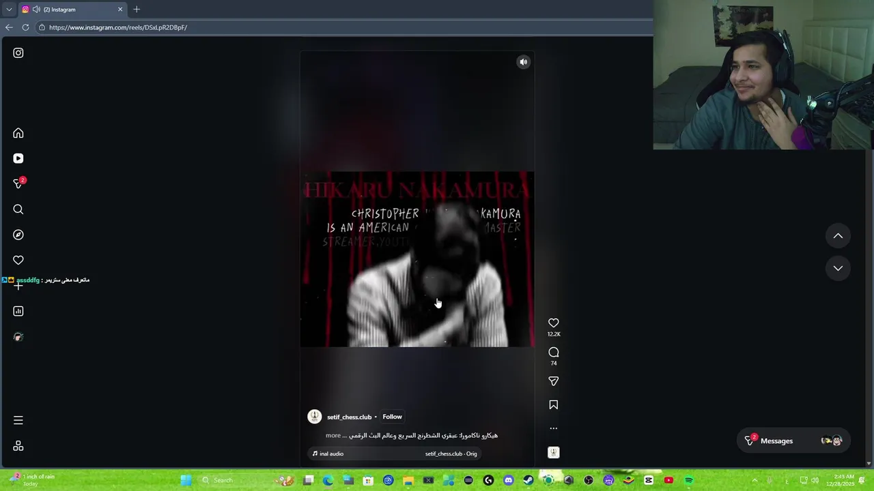The width and height of the screenshot is (874, 491).
Task: Open Notifications heart in sidebar
Action: click(18, 260)
